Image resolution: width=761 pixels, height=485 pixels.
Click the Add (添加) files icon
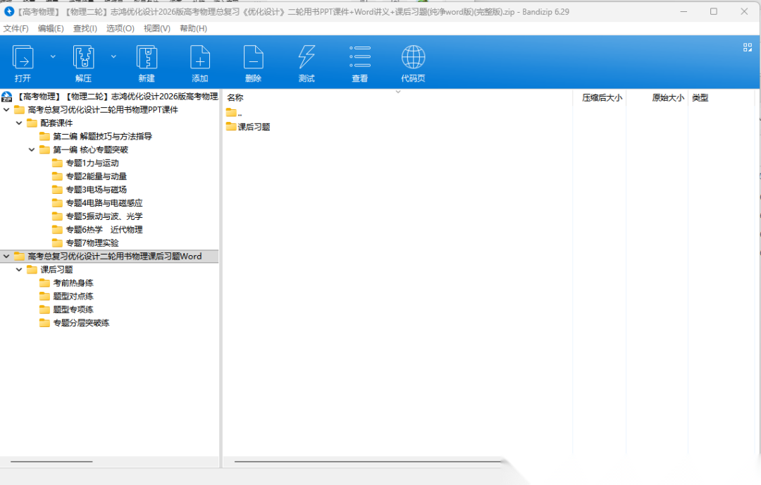click(x=200, y=58)
